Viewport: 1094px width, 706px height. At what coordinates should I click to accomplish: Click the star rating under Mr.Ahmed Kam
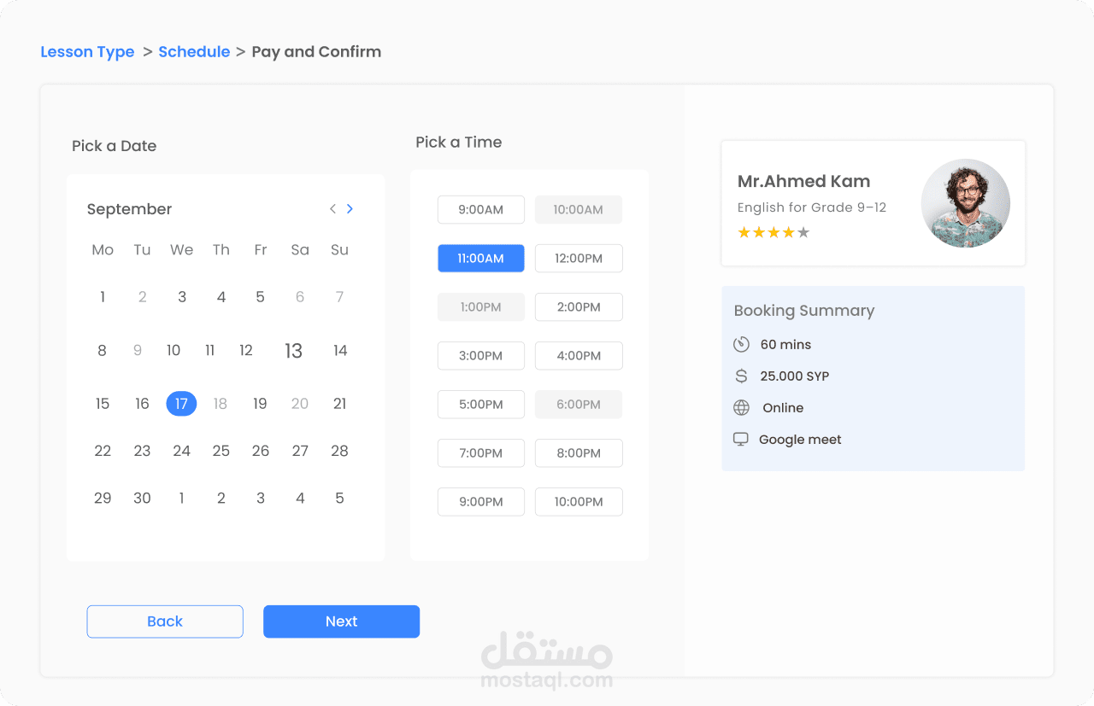click(x=773, y=232)
